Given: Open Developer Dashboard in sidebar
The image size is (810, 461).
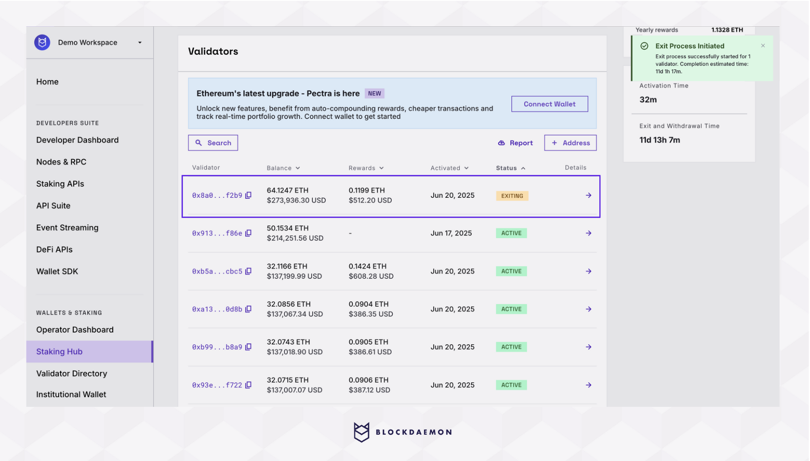Looking at the screenshot, I should (77, 140).
